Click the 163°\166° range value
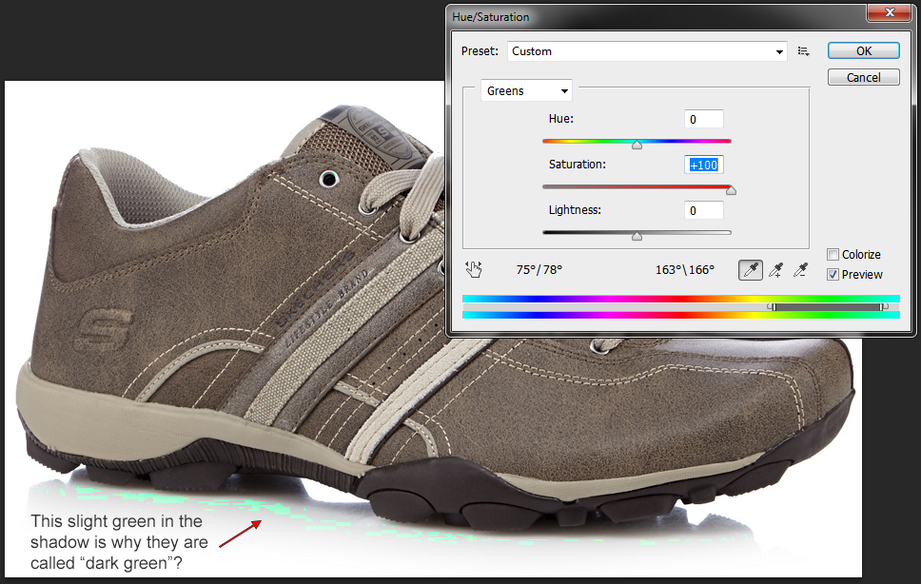921x584 pixels. tap(685, 270)
